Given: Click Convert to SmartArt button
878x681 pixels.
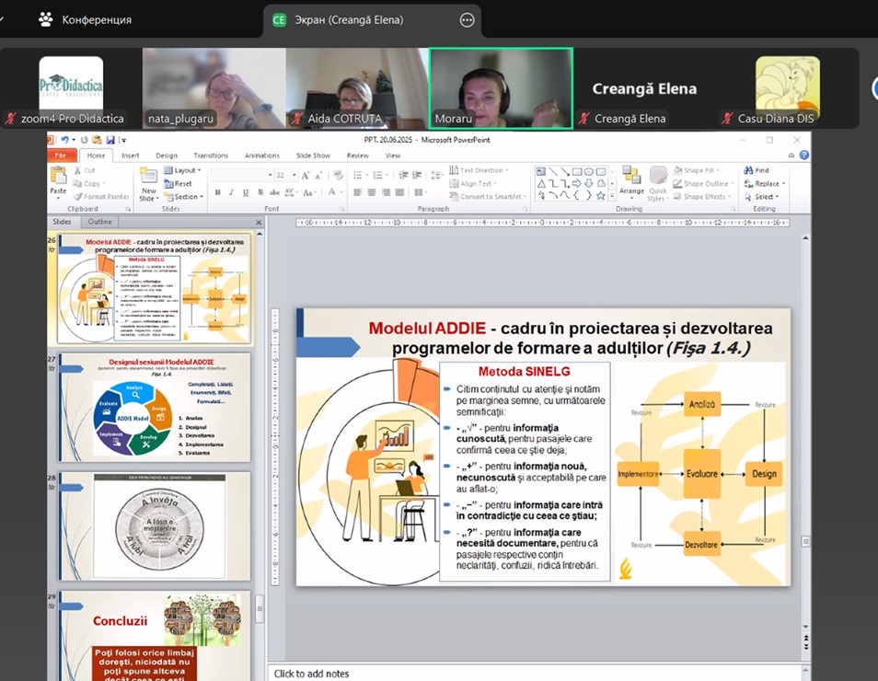Looking at the screenshot, I should tap(489, 197).
